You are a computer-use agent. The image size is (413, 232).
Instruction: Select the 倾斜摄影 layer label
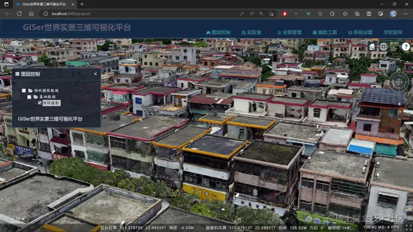pyautogui.click(x=51, y=103)
